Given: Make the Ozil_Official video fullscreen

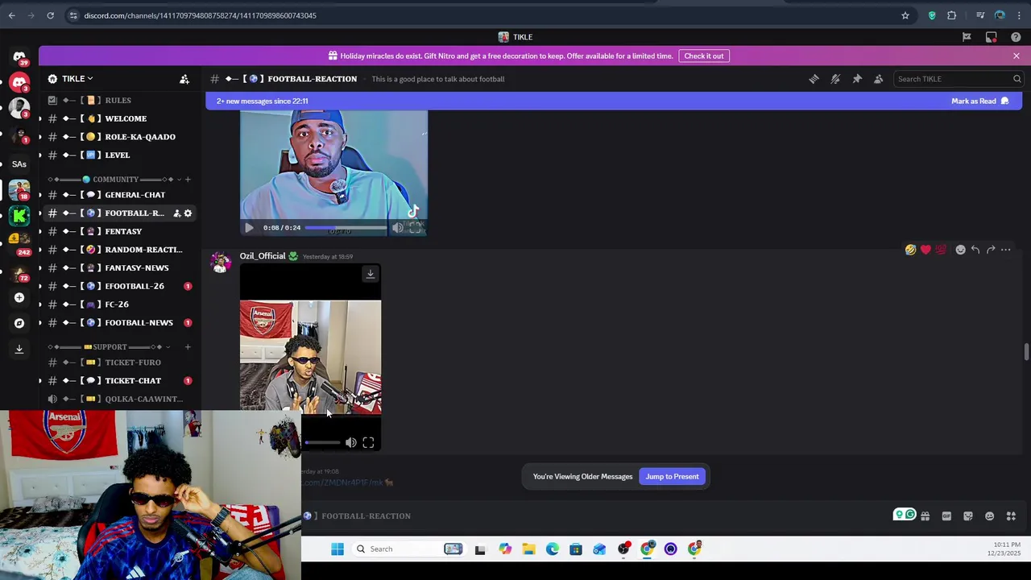Looking at the screenshot, I should pyautogui.click(x=368, y=442).
